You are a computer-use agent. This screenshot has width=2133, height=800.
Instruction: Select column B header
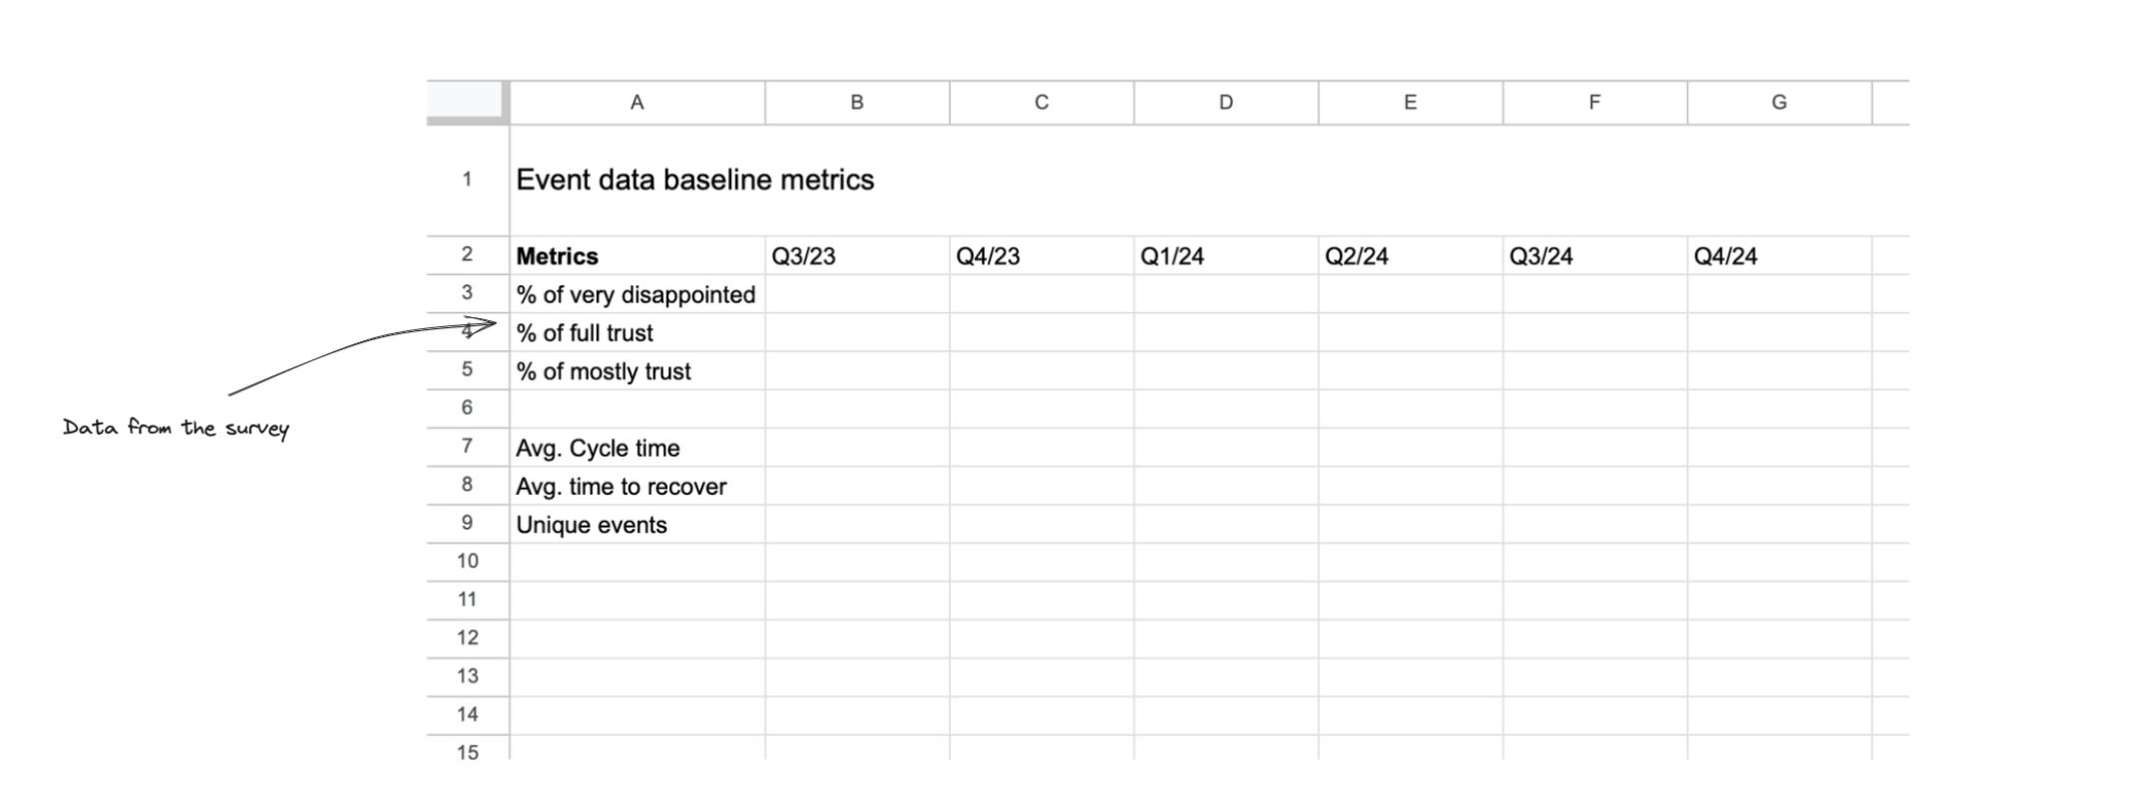pyautogui.click(x=856, y=100)
